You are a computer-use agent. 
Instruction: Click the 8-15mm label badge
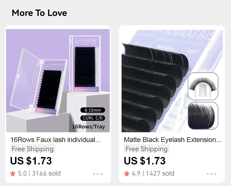click(93, 110)
